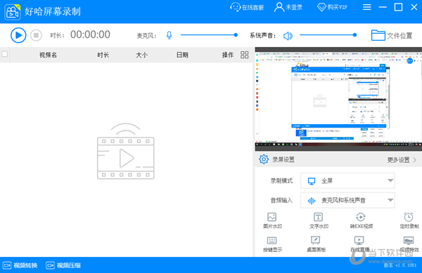Click the waveform icon in audio input box

[312, 201]
